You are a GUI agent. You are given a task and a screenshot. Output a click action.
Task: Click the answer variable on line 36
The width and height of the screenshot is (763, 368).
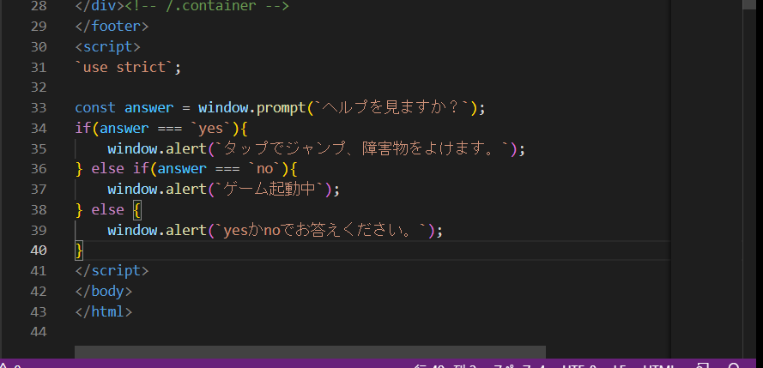(x=182, y=169)
